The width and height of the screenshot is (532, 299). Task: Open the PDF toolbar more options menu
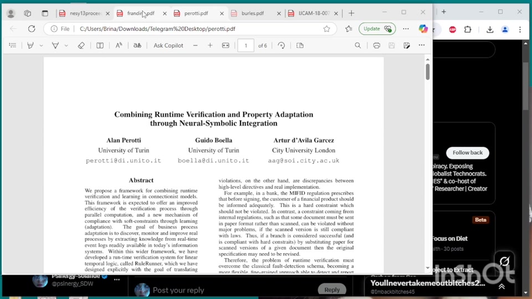(x=422, y=45)
